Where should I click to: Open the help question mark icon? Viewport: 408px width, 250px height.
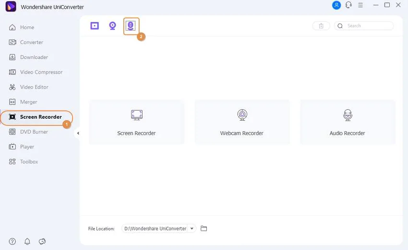12,241
